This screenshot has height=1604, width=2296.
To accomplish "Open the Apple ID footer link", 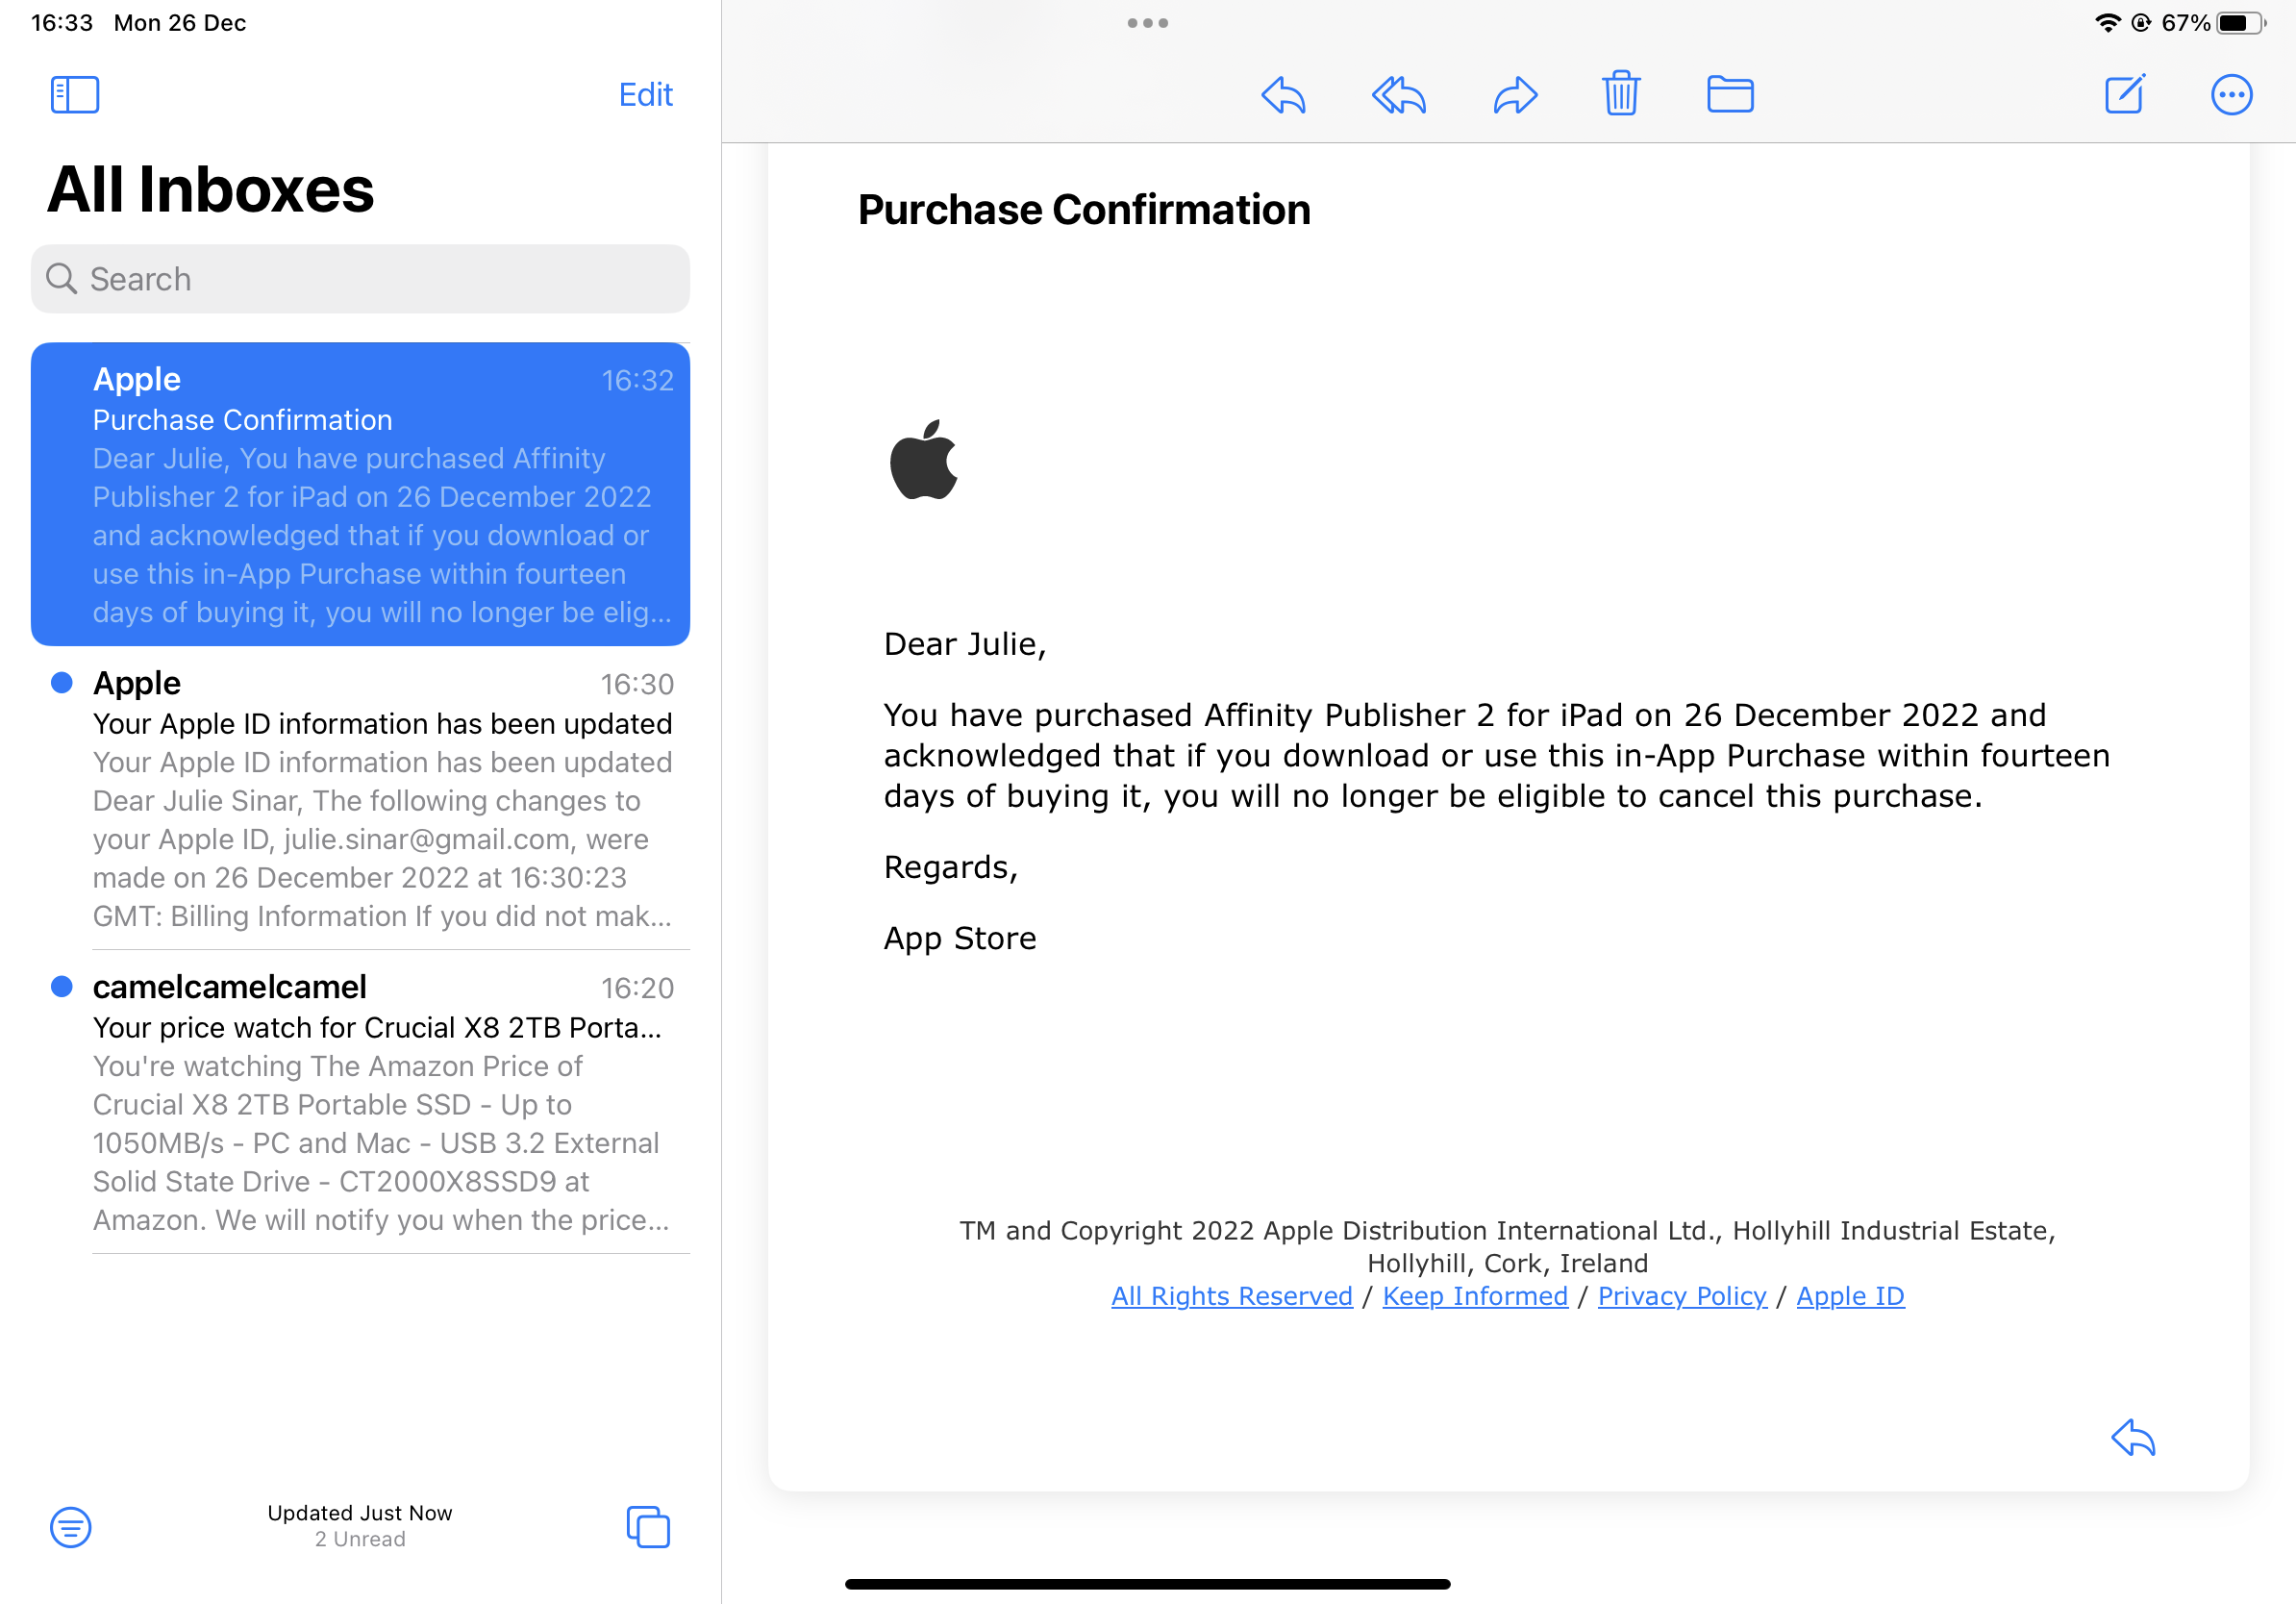I will 1850,1296.
